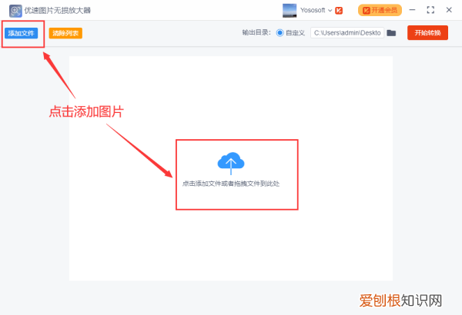Click the 点击添加文件或者拖拽文件到此处 text

(x=231, y=184)
